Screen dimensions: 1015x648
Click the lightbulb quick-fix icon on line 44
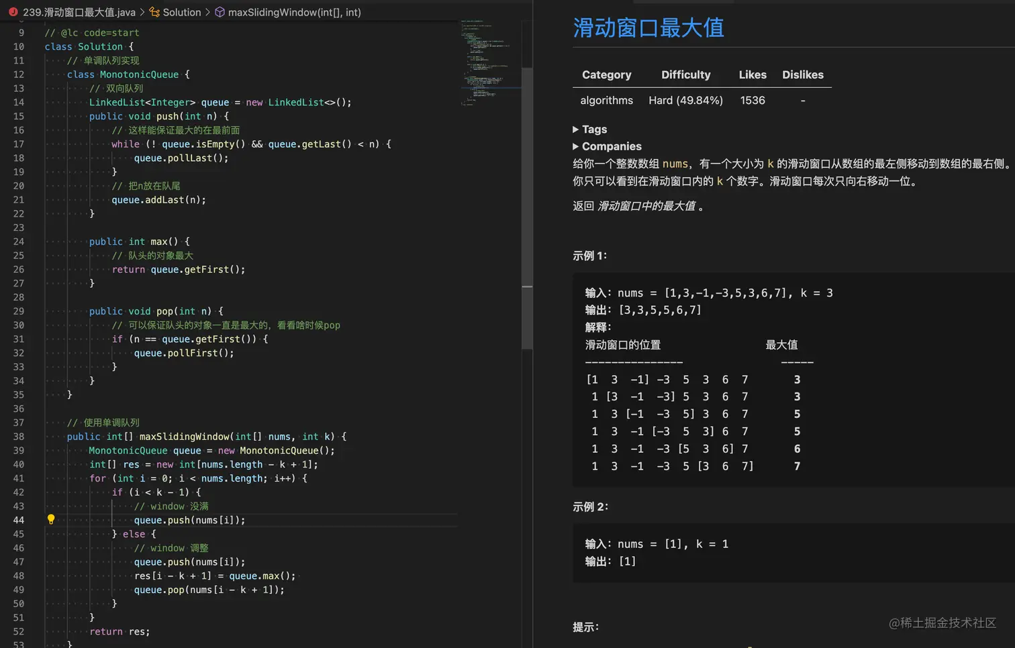pyautogui.click(x=51, y=519)
